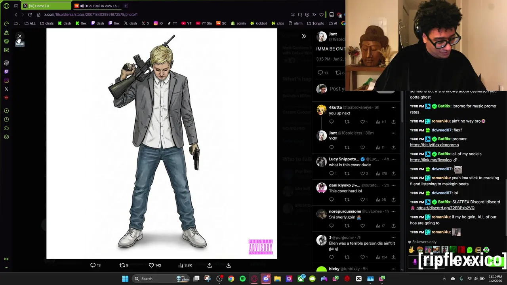Like 4kutta's reply

[364, 122]
